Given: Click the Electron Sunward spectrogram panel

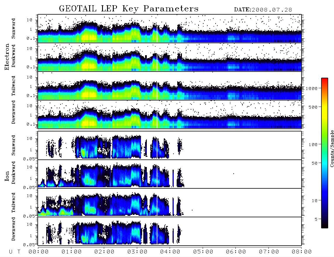Looking at the screenshot, I should [x=170, y=29].
